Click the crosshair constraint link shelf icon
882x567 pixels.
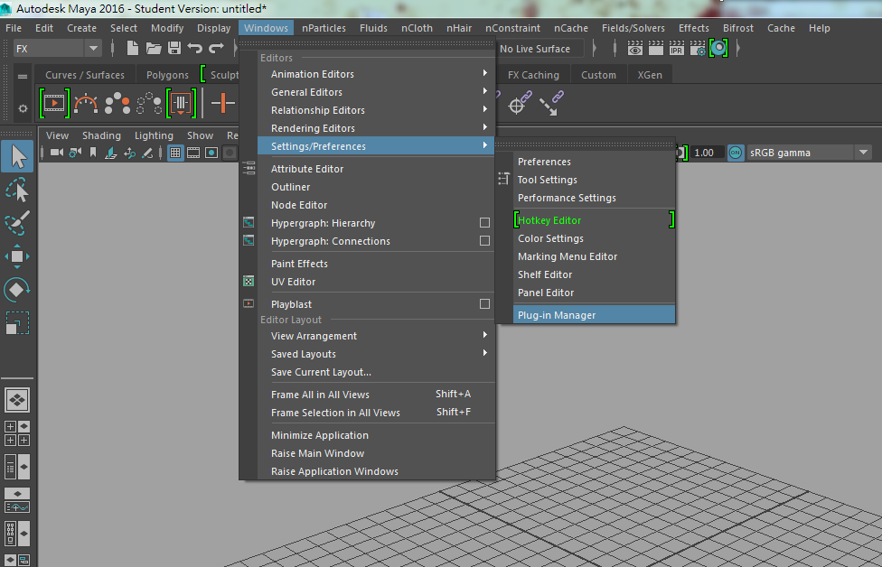pyautogui.click(x=520, y=103)
